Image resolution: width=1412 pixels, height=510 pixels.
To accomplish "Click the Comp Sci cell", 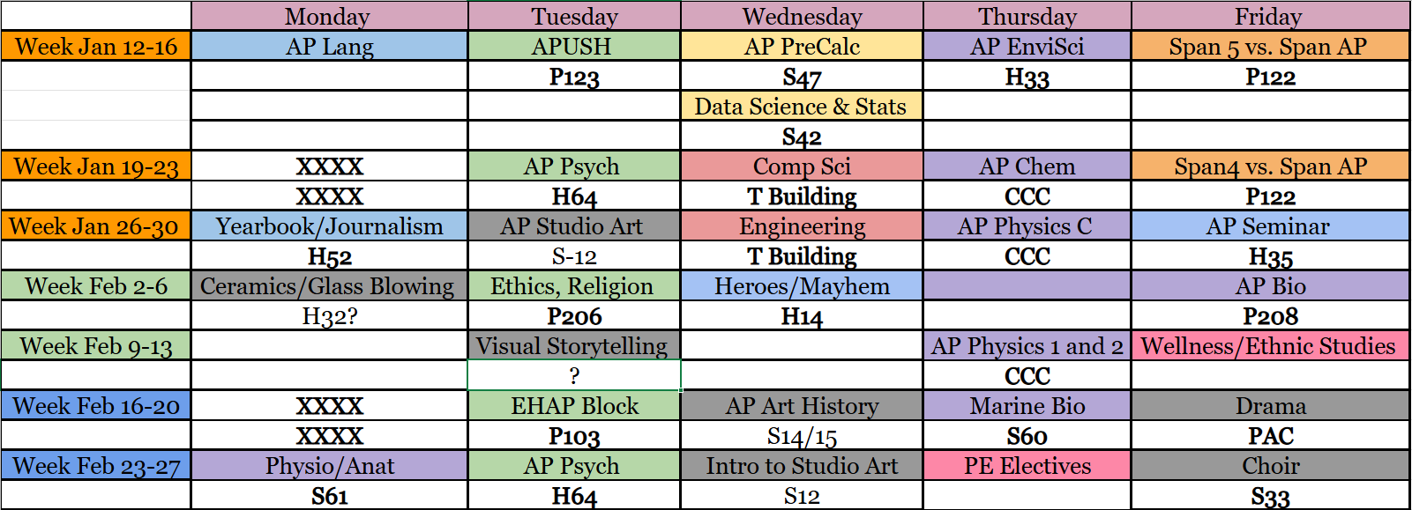I will pyautogui.click(x=801, y=166).
